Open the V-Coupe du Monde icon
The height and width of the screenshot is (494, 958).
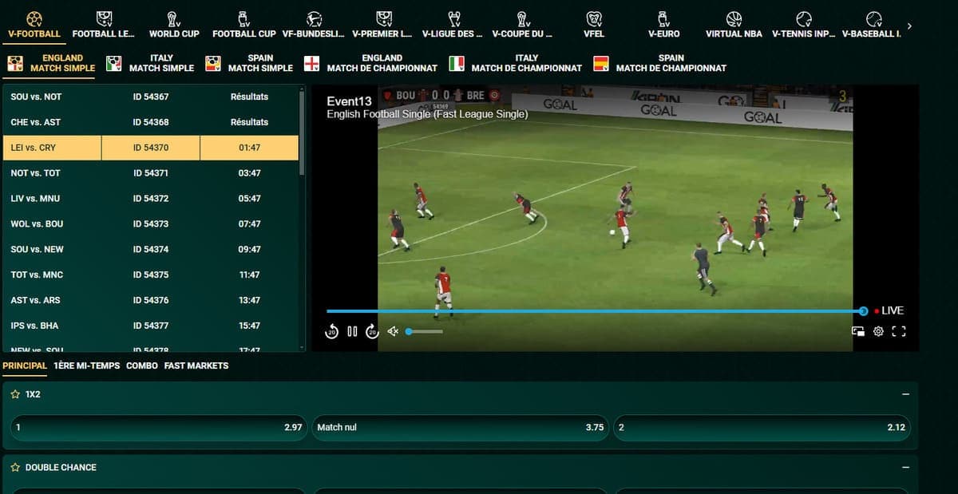tap(523, 18)
